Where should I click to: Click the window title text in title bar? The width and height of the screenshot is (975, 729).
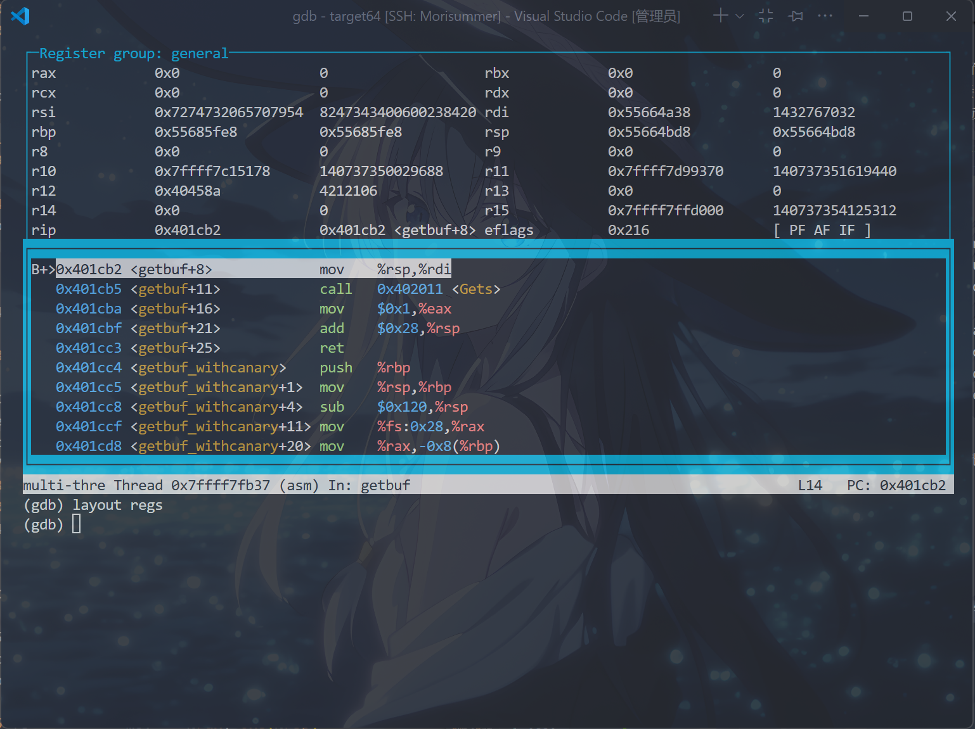pos(486,16)
